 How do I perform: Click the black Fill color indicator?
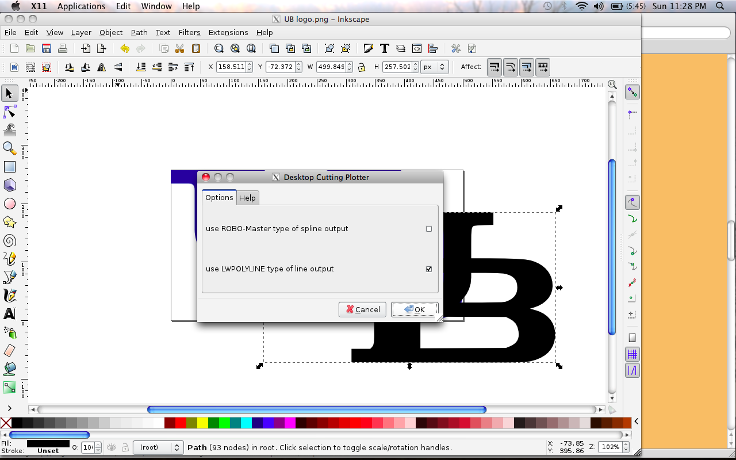point(48,443)
